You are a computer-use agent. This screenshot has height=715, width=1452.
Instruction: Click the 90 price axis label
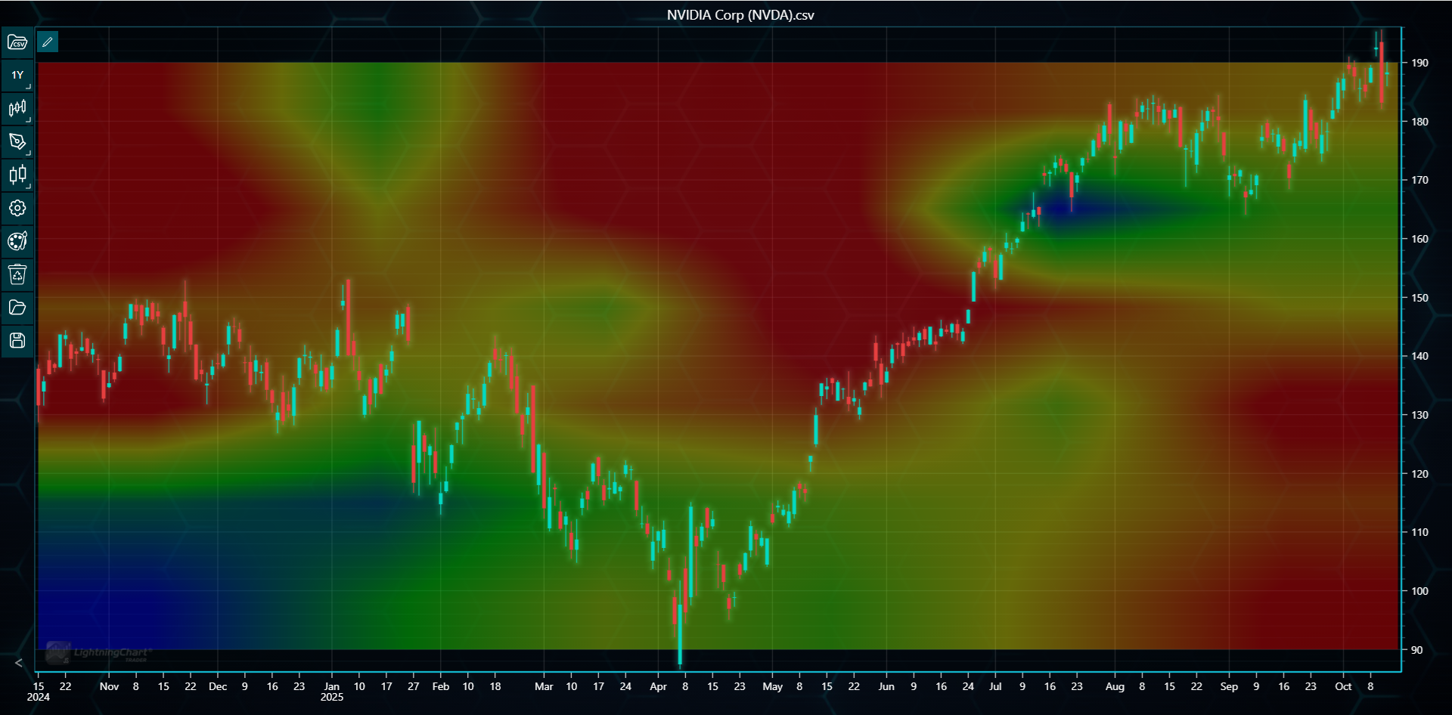click(1416, 650)
